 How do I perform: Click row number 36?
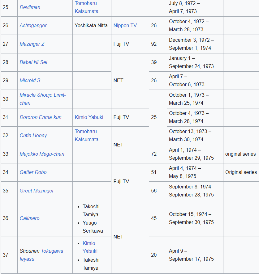click(6, 218)
